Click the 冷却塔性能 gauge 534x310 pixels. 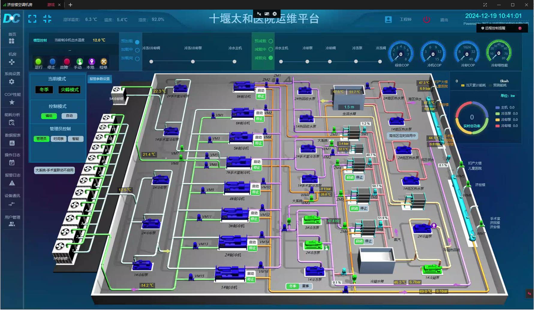499,53
